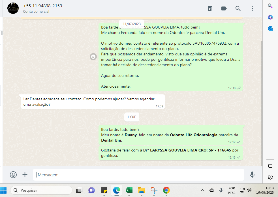Click bold text 'Odonto Life Odontologia'

click(194, 135)
